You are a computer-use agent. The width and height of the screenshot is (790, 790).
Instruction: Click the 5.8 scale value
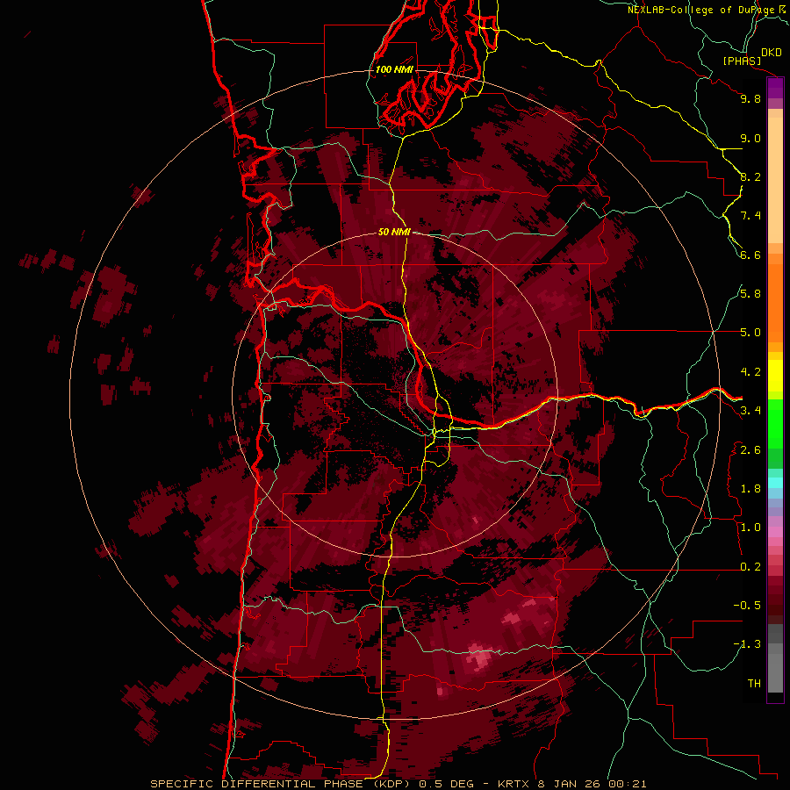click(x=750, y=294)
